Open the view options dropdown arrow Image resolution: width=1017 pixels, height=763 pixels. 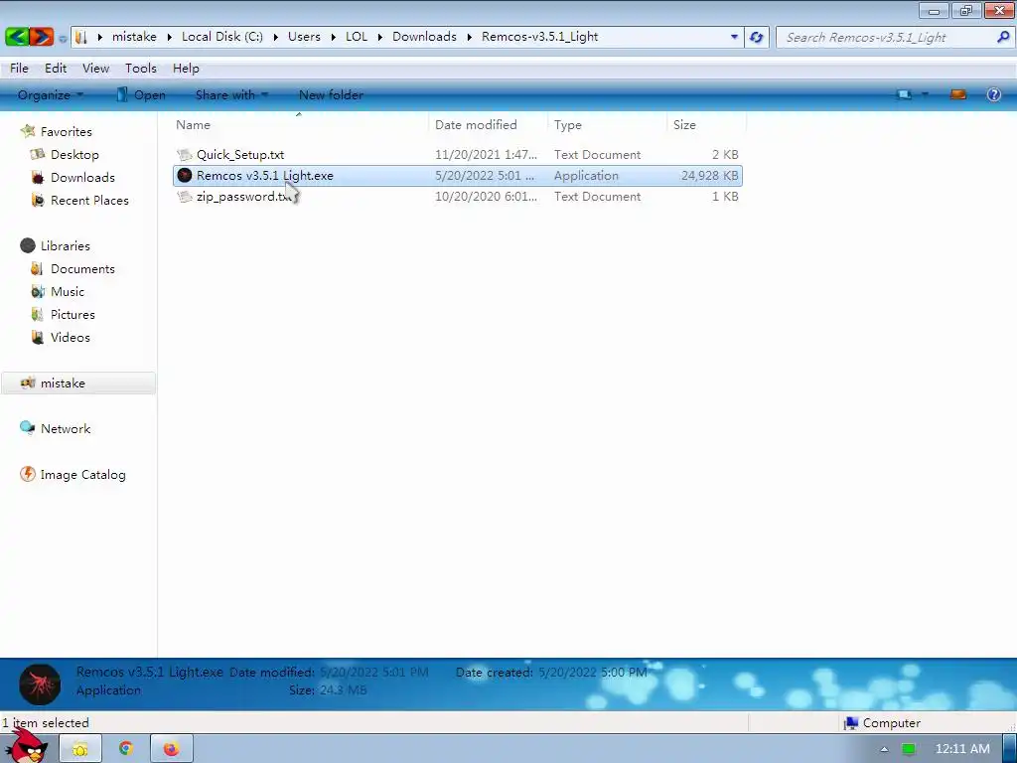point(925,94)
